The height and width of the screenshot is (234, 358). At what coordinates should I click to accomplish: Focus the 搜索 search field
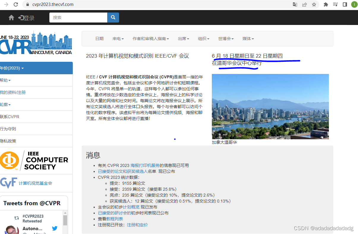coord(78,18)
